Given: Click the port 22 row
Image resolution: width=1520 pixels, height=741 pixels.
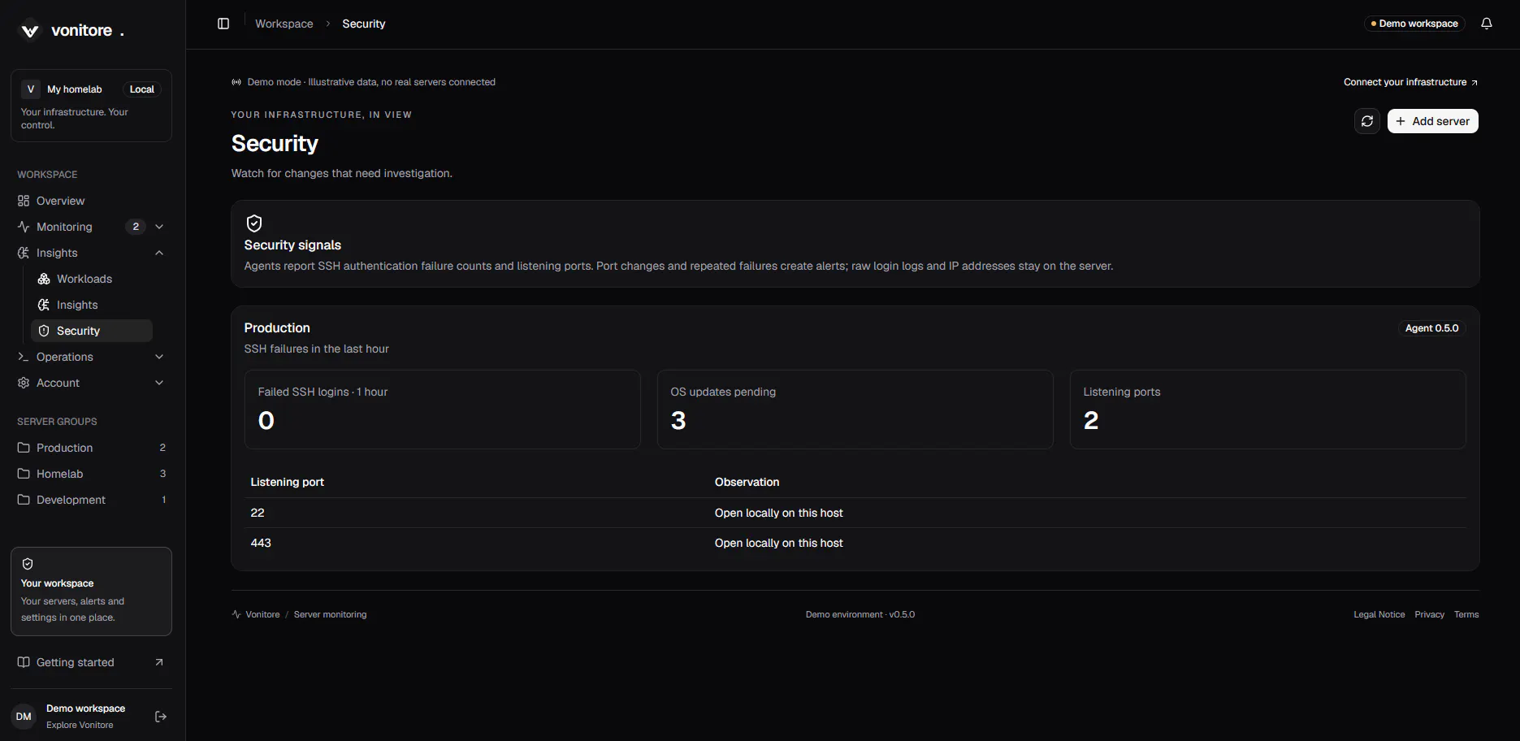Looking at the screenshot, I should click(855, 513).
